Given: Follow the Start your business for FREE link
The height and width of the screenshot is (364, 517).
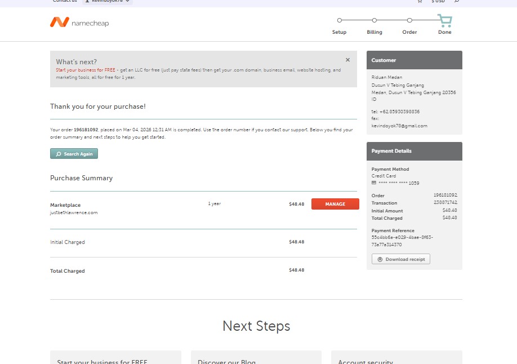Looking at the screenshot, I should tap(86, 70).
